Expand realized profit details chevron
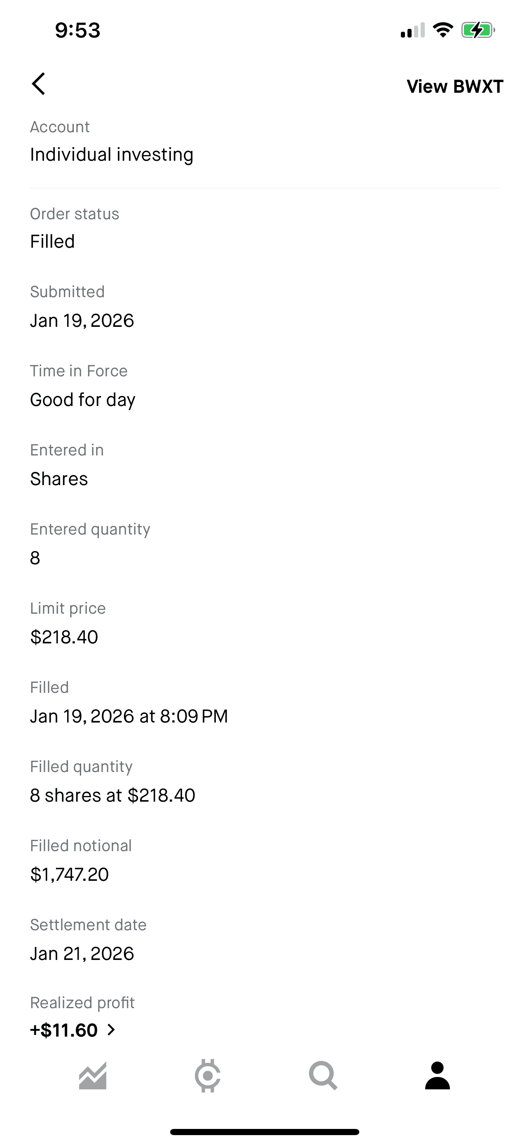Screen dimensions: 529x1145 (112, 1030)
